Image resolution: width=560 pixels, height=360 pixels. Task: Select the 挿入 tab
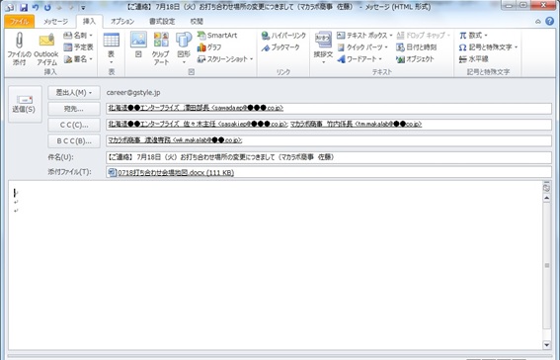tap(89, 22)
